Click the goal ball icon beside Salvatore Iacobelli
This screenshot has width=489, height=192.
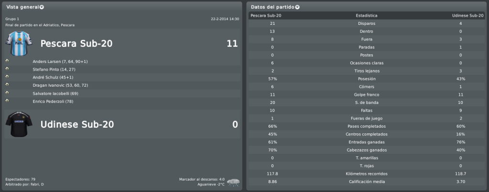pyautogui.click(x=7, y=92)
